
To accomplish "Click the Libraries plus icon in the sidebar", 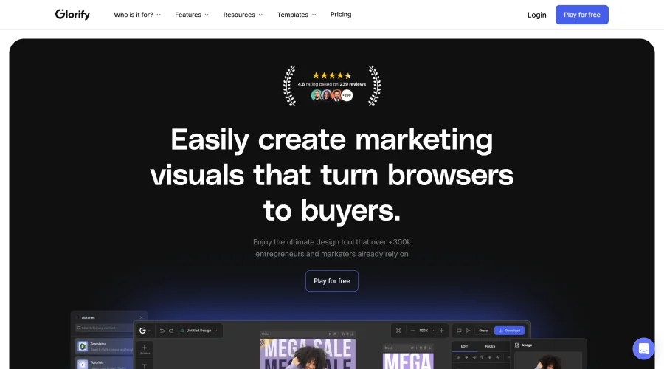I will pyautogui.click(x=145, y=350).
